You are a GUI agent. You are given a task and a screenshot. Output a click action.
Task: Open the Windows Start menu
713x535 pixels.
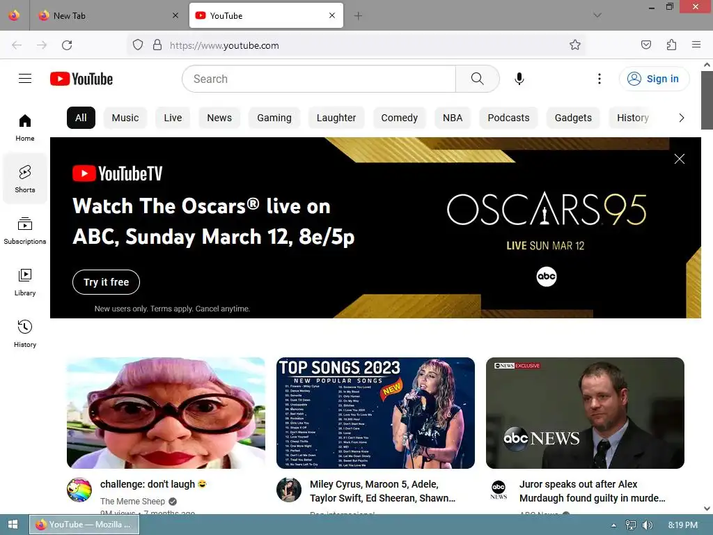tap(13, 525)
